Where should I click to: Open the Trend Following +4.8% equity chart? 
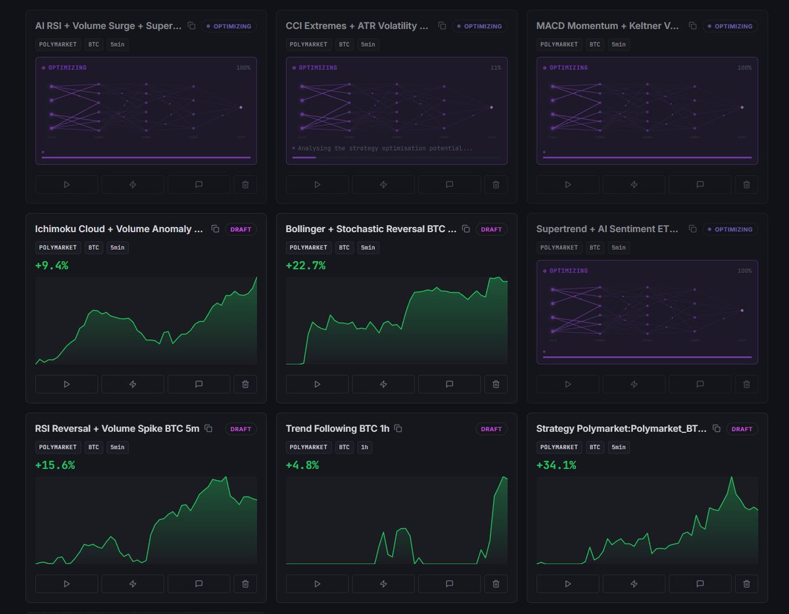396,520
